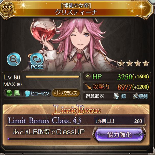This screenshot has height=155, width=155.
Task: Click the HP diamond icon
Action: click(88, 76)
